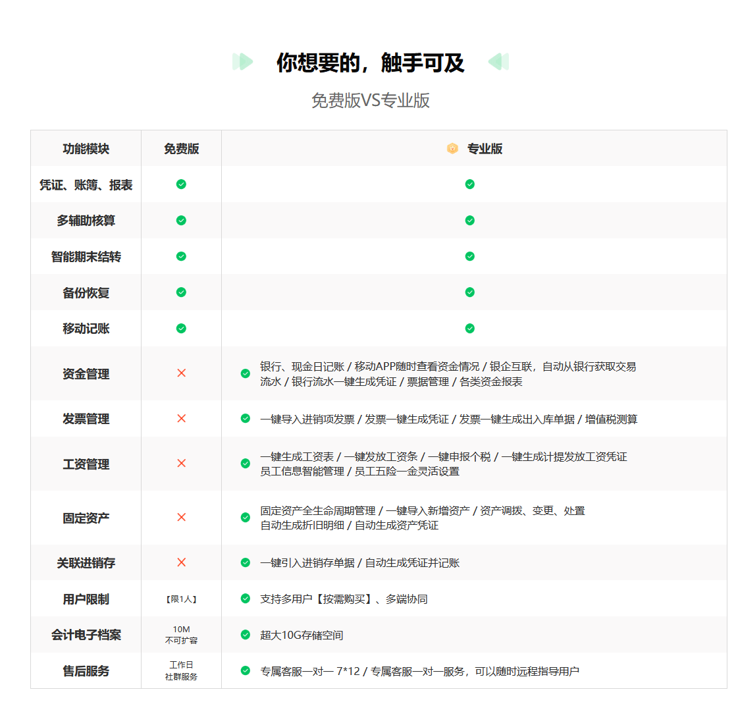Select the 免费版 column header
This screenshot has height=704, width=736.
(x=181, y=148)
